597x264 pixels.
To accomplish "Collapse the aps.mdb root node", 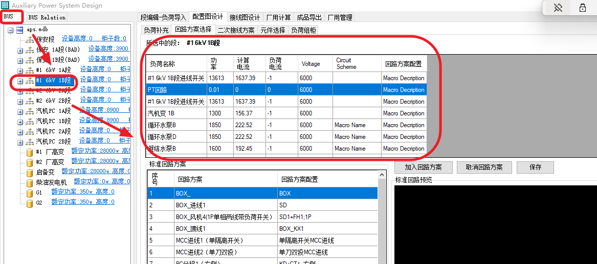I will tap(10, 30).
